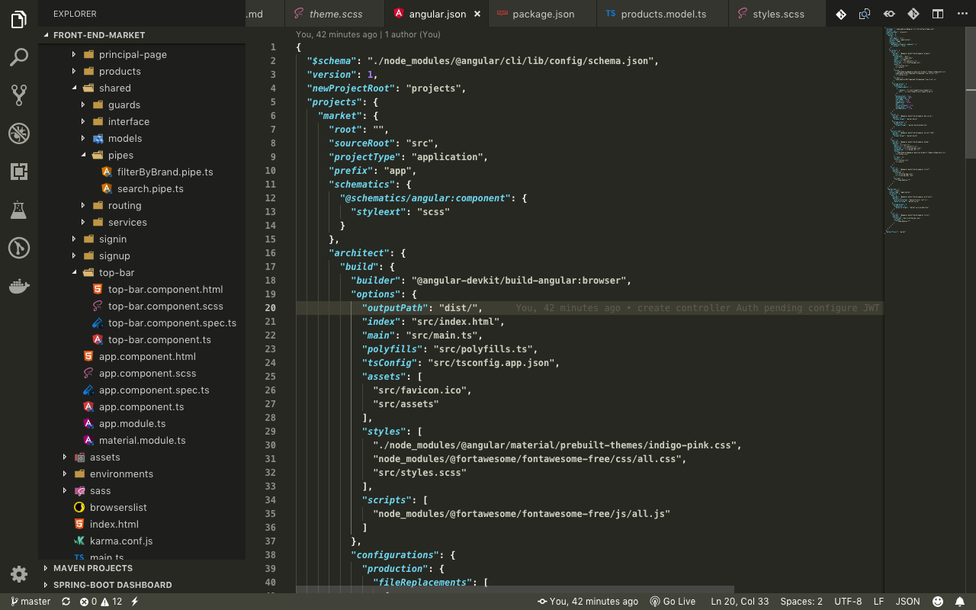This screenshot has width=976, height=610.
Task: Send feedback via the smiley icon
Action: [938, 601]
